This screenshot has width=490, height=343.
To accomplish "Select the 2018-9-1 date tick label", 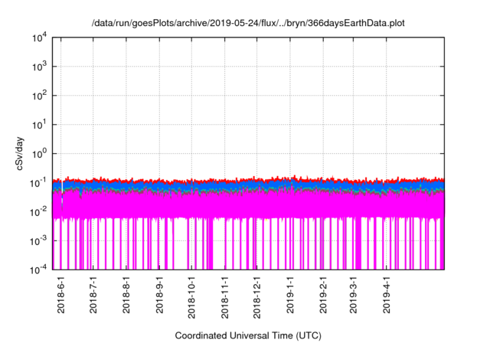I will [159, 296].
